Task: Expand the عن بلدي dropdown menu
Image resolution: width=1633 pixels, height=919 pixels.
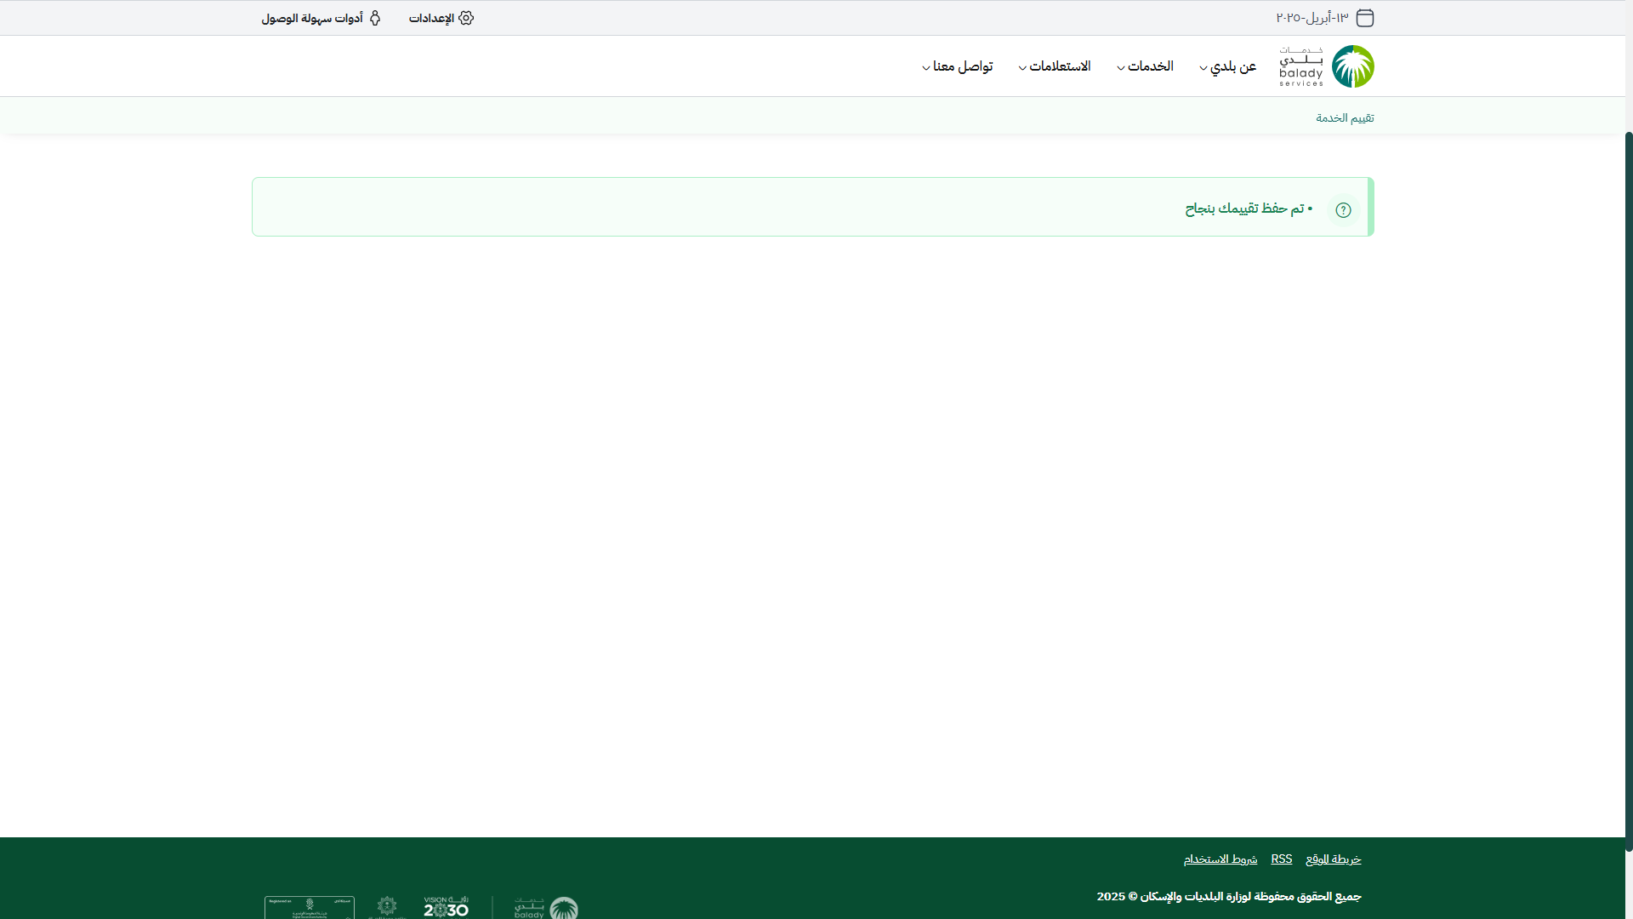Action: tap(1228, 66)
